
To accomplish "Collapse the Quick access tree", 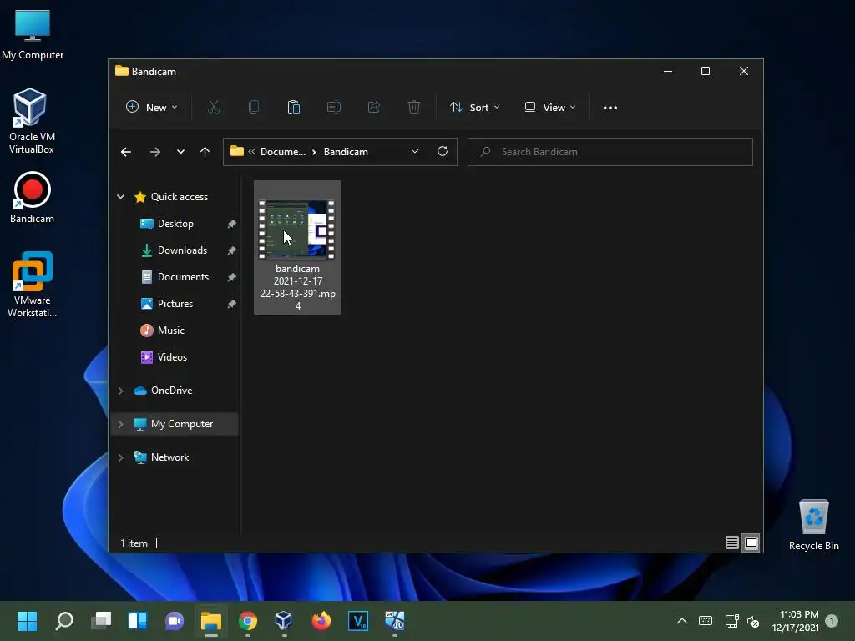I will (120, 197).
